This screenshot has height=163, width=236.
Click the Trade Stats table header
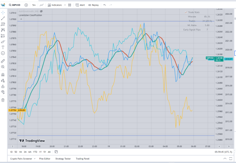(x=192, y=12)
